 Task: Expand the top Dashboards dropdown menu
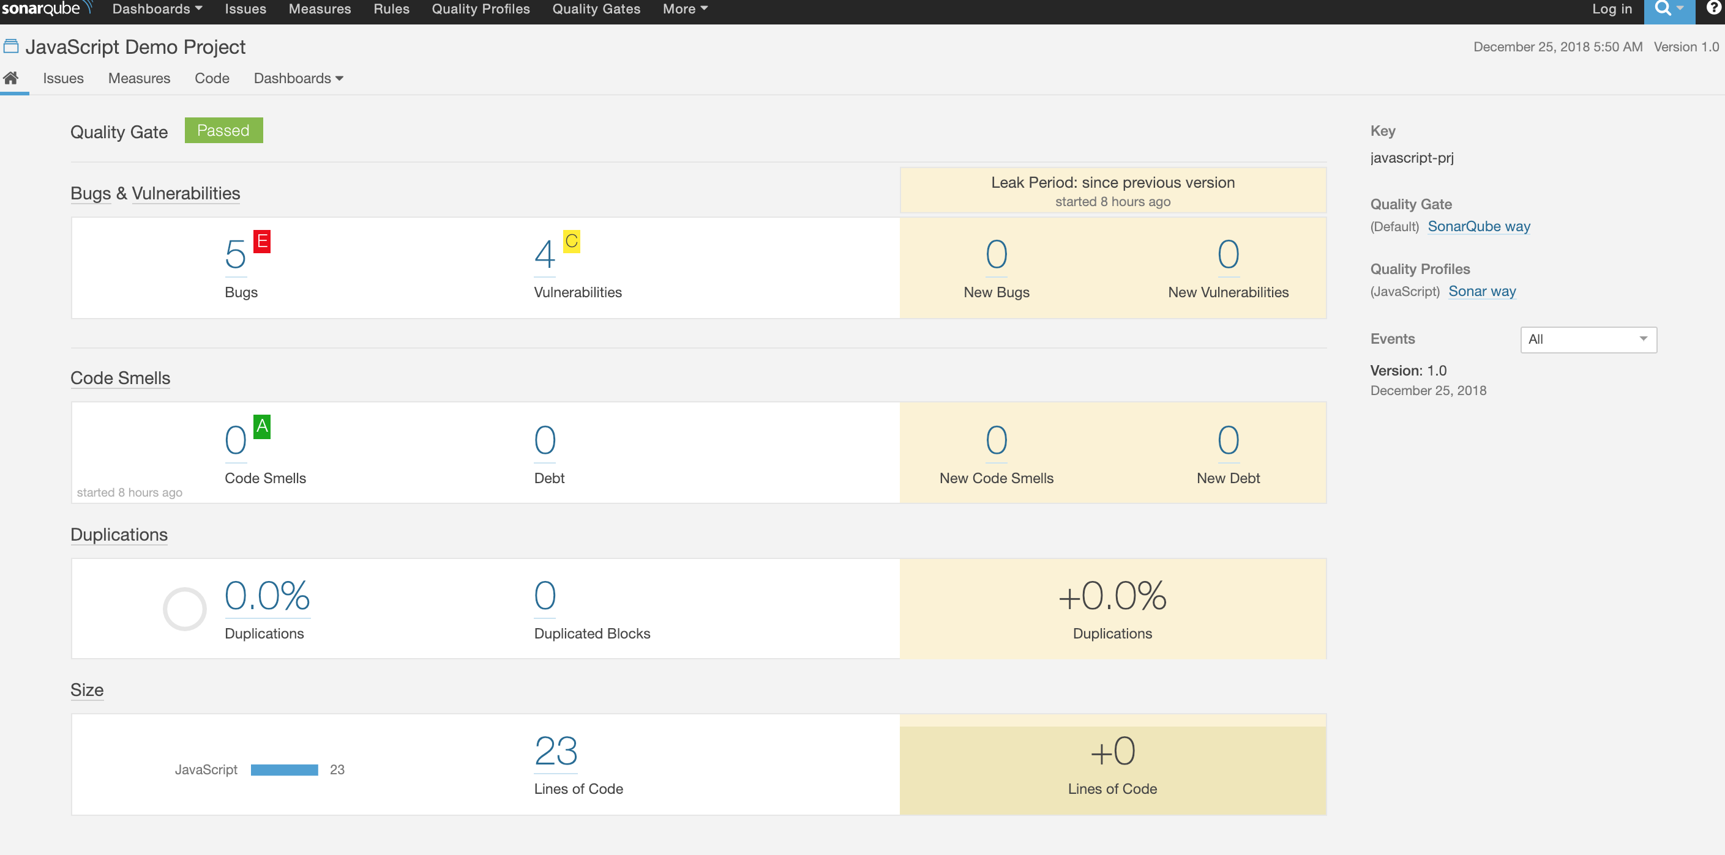click(x=157, y=9)
